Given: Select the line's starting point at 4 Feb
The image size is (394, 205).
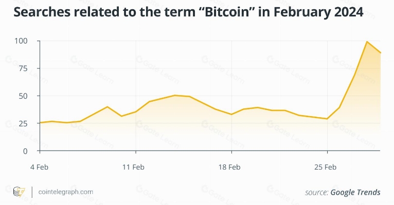Looking at the screenshot, I should click(x=40, y=123).
